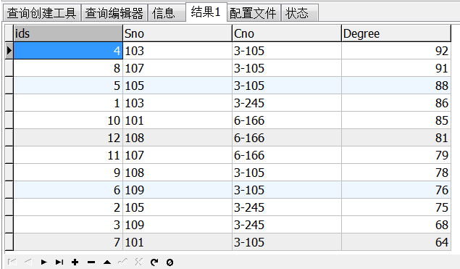Edit record using the up triangle icon
Viewport: 460px width, 269px height.
click(x=107, y=262)
